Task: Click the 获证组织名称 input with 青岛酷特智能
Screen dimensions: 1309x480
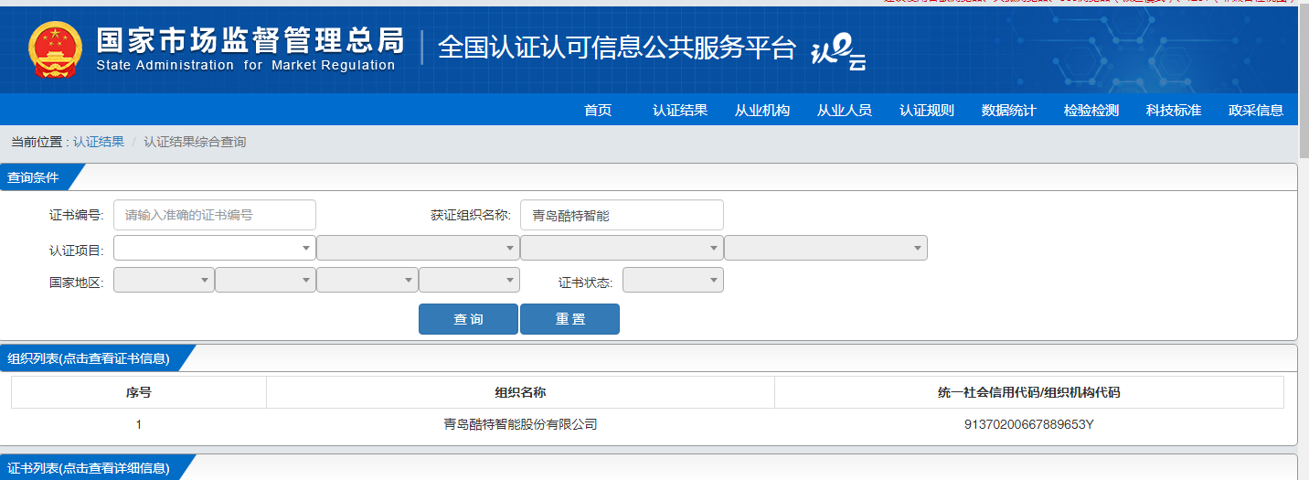Action: tap(622, 215)
